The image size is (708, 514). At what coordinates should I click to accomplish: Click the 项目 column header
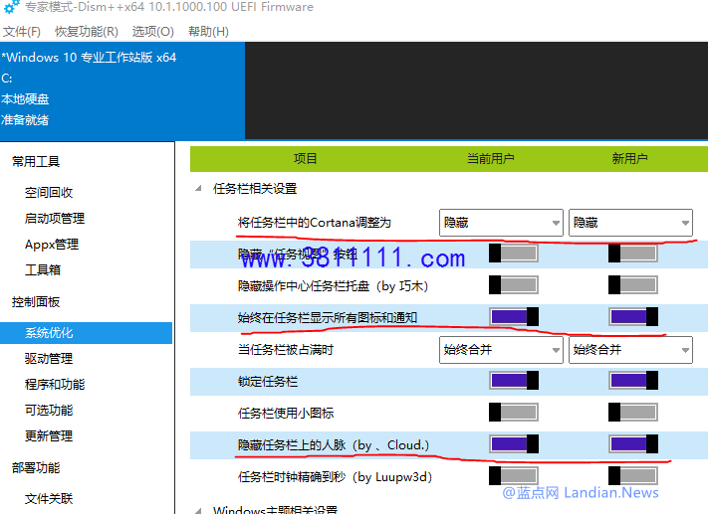(x=306, y=159)
